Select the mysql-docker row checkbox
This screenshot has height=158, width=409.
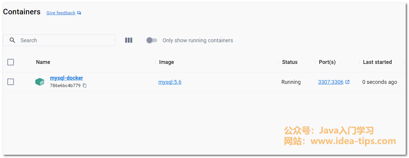click(11, 82)
